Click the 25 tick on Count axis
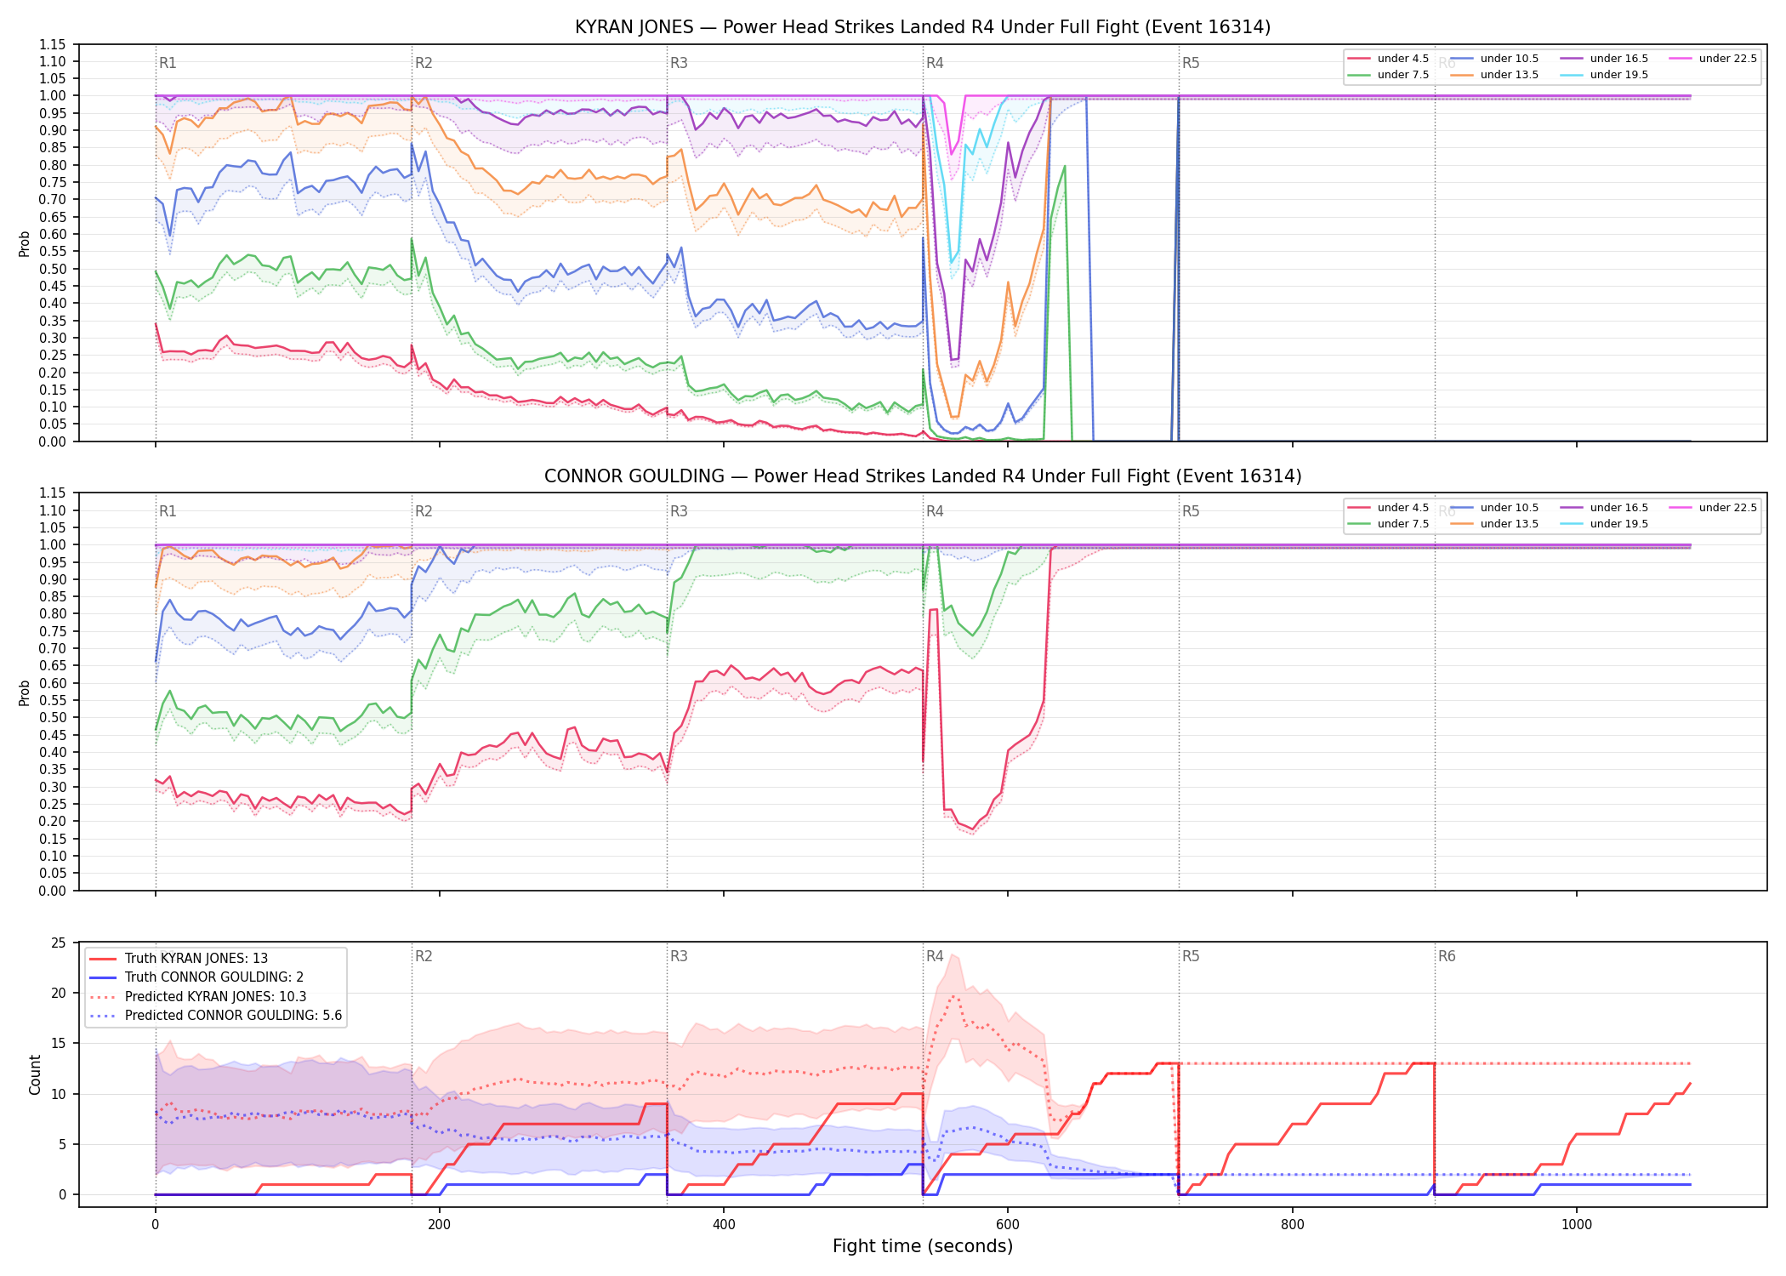Viewport: 1786px width, 1276px height. tap(59, 943)
